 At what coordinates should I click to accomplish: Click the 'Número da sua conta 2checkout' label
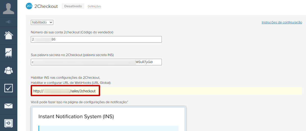[x=72, y=32]
